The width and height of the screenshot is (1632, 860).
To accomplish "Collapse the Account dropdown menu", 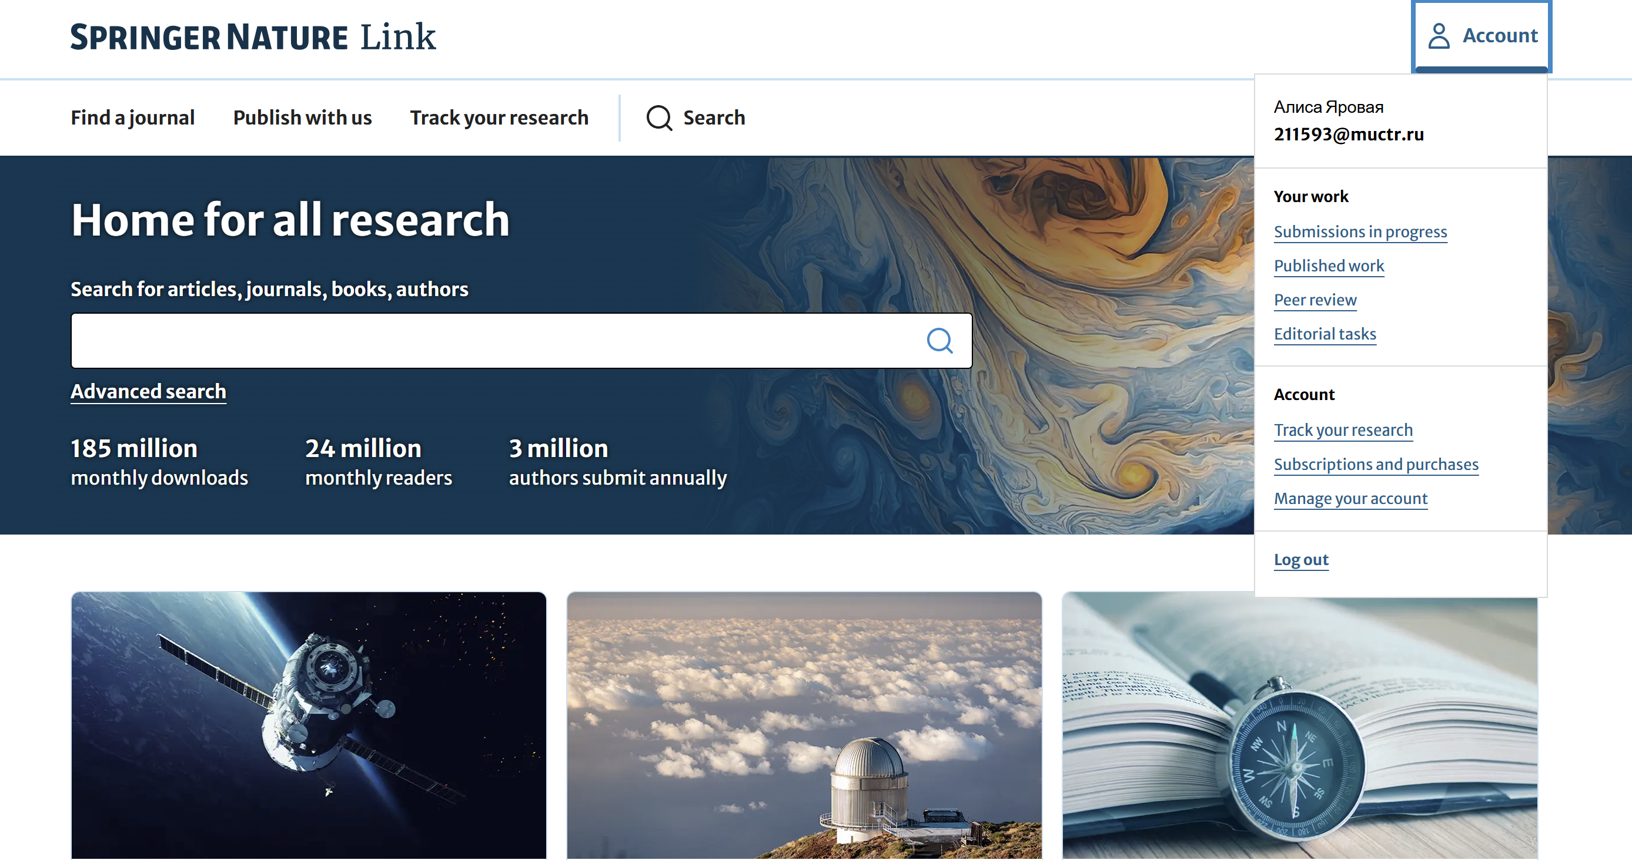I will tap(1482, 36).
